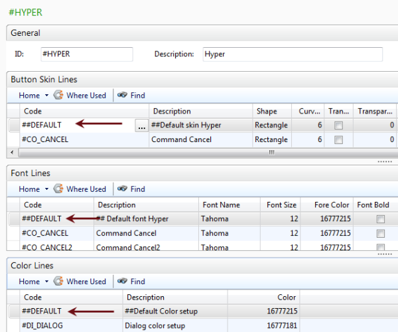Click Where Used icon in Button Skin Lines
This screenshot has height=332, width=398.
tap(58, 96)
